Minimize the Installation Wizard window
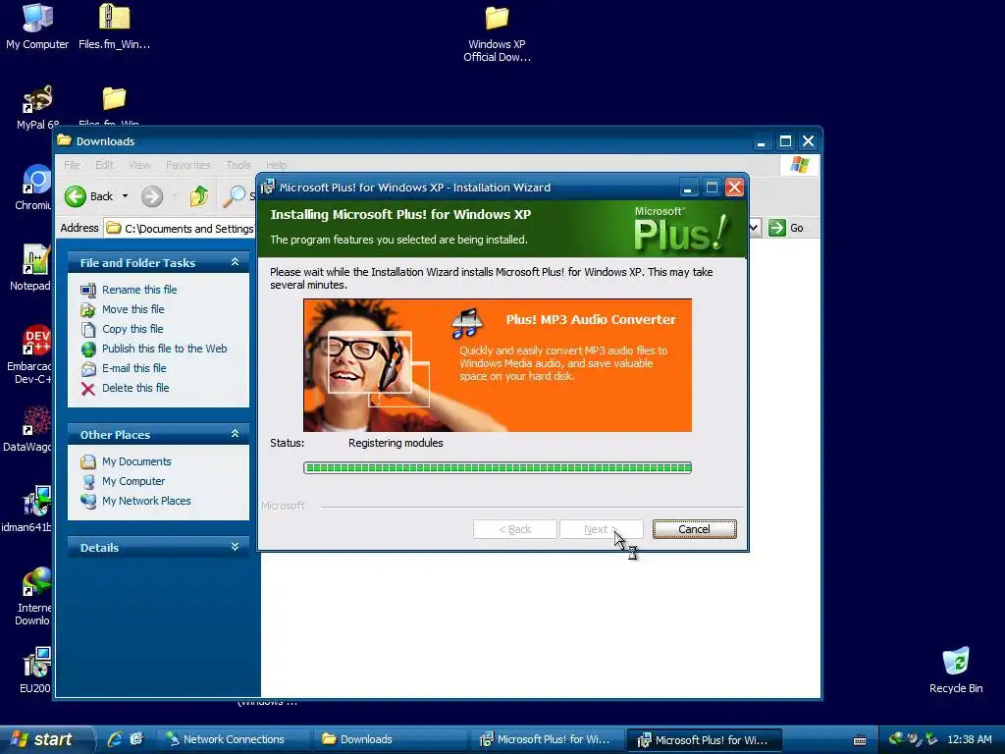The height and width of the screenshot is (754, 1005). pyautogui.click(x=688, y=188)
